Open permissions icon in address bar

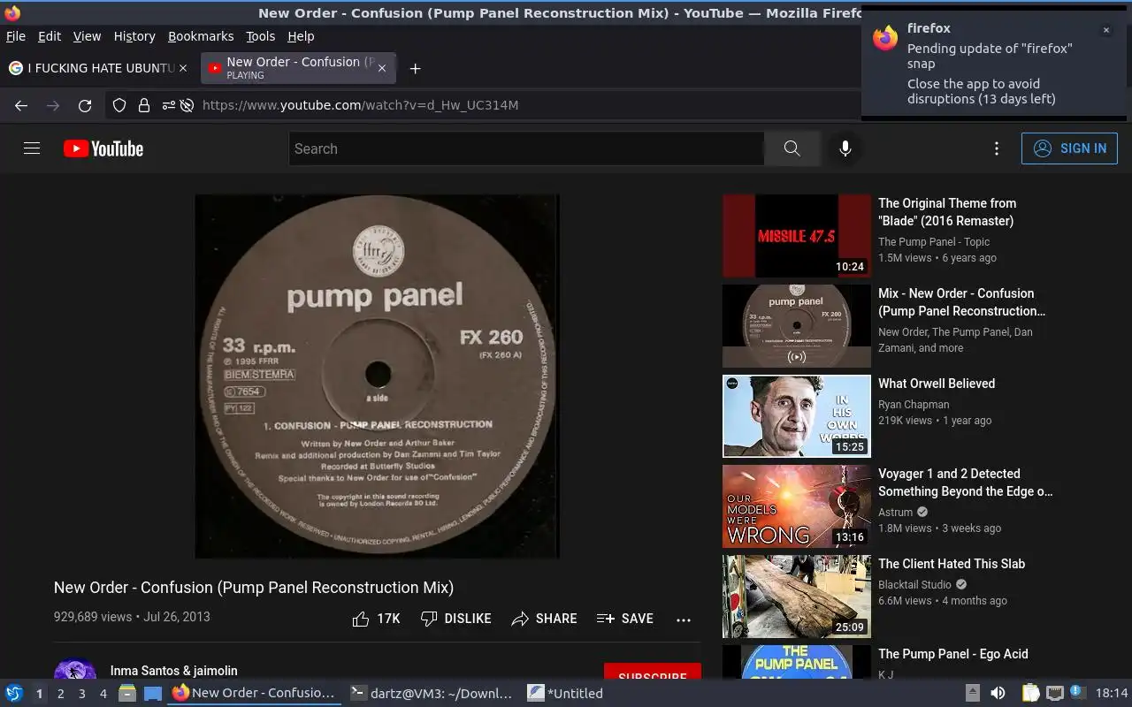point(168,105)
